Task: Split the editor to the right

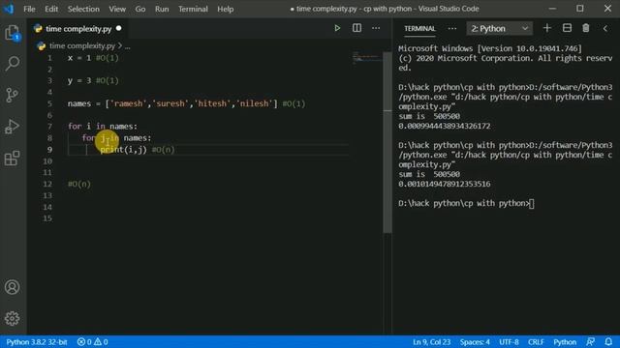Action: click(356, 28)
